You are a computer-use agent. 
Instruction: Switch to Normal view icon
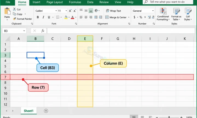[x=134, y=117]
